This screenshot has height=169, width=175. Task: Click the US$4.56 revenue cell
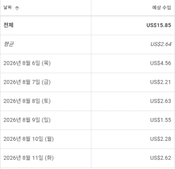(x=160, y=63)
